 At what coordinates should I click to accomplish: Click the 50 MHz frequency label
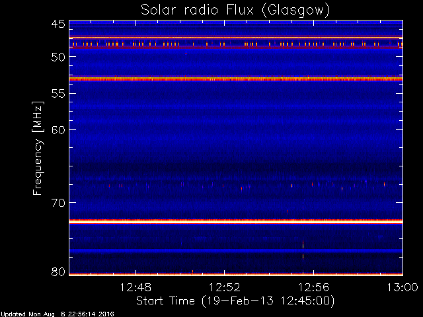tap(58, 57)
